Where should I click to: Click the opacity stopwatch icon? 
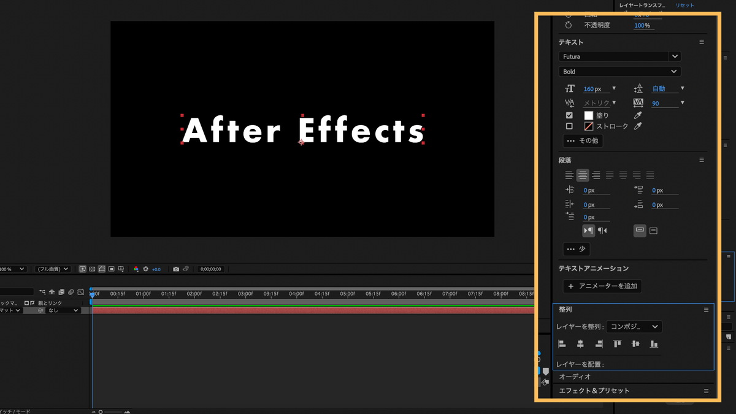point(569,25)
